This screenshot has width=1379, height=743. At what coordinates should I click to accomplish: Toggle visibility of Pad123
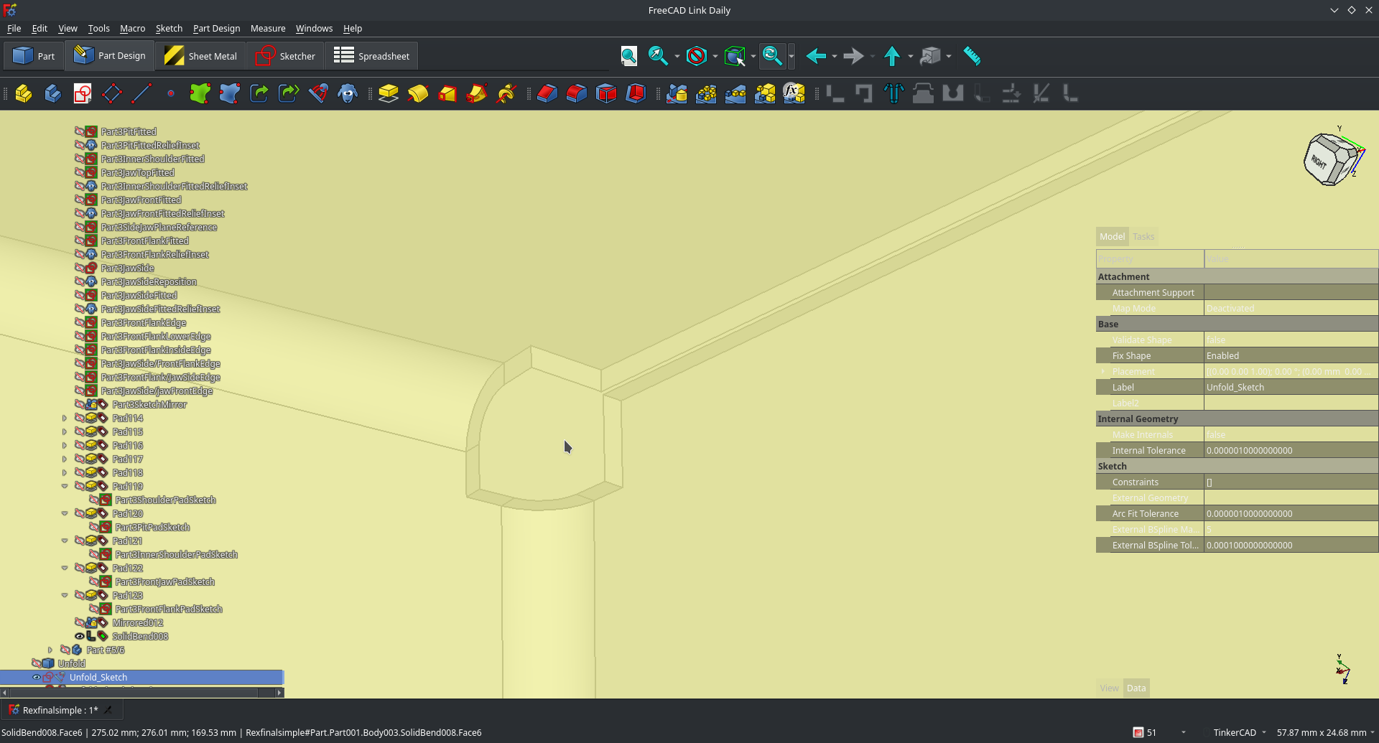coord(79,595)
